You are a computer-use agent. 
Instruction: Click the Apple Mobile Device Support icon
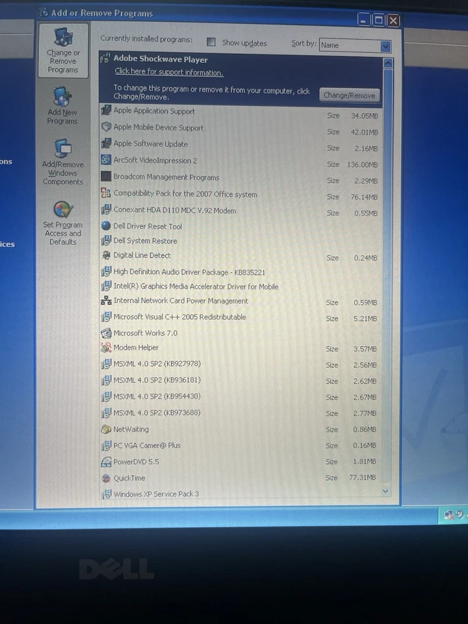pyautogui.click(x=106, y=127)
